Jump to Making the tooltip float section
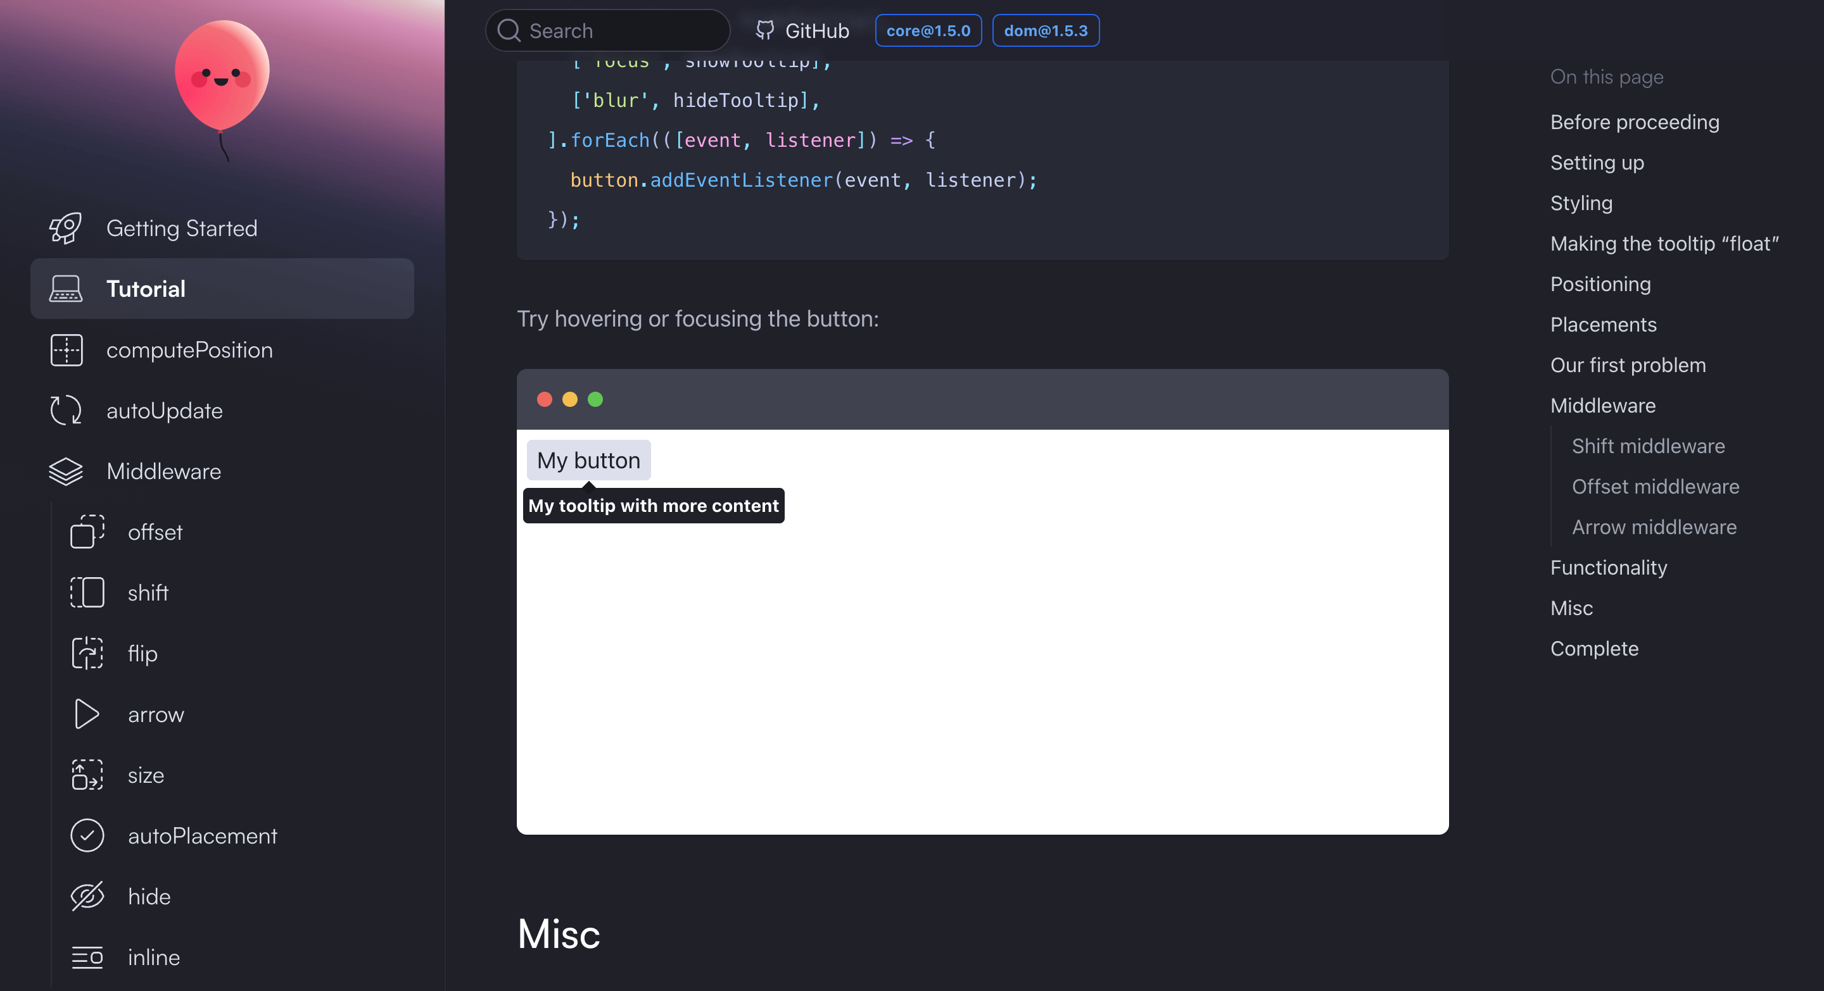The image size is (1824, 991). coord(1664,244)
